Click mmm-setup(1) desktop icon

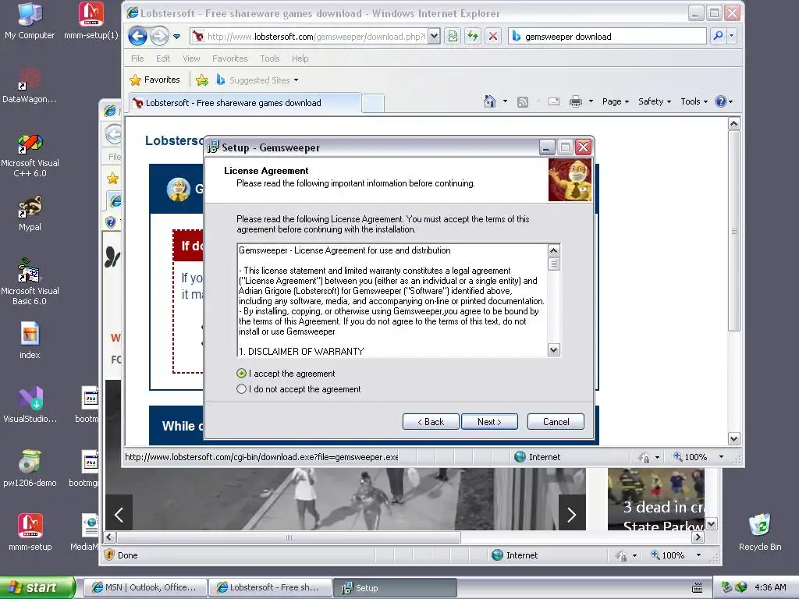coord(91,20)
